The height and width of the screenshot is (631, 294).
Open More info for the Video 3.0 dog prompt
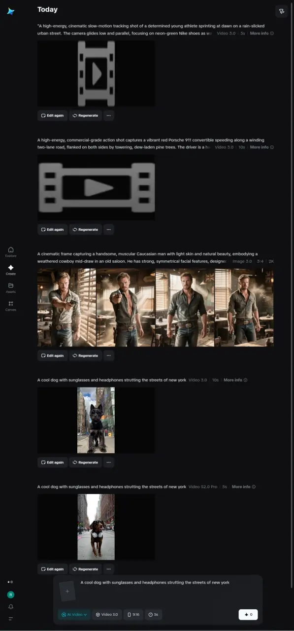tap(235, 380)
